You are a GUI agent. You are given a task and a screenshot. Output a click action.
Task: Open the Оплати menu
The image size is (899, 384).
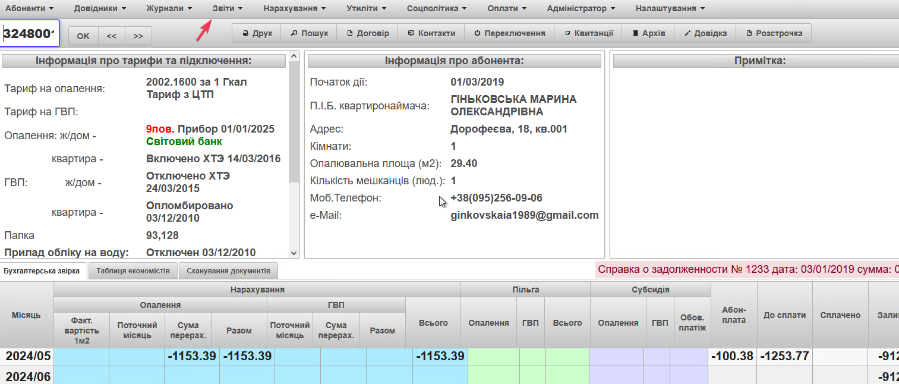507,9
